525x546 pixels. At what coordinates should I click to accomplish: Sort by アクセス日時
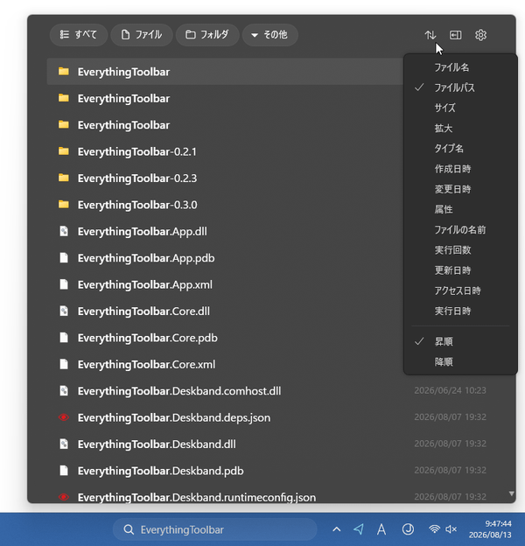pyautogui.click(x=460, y=290)
